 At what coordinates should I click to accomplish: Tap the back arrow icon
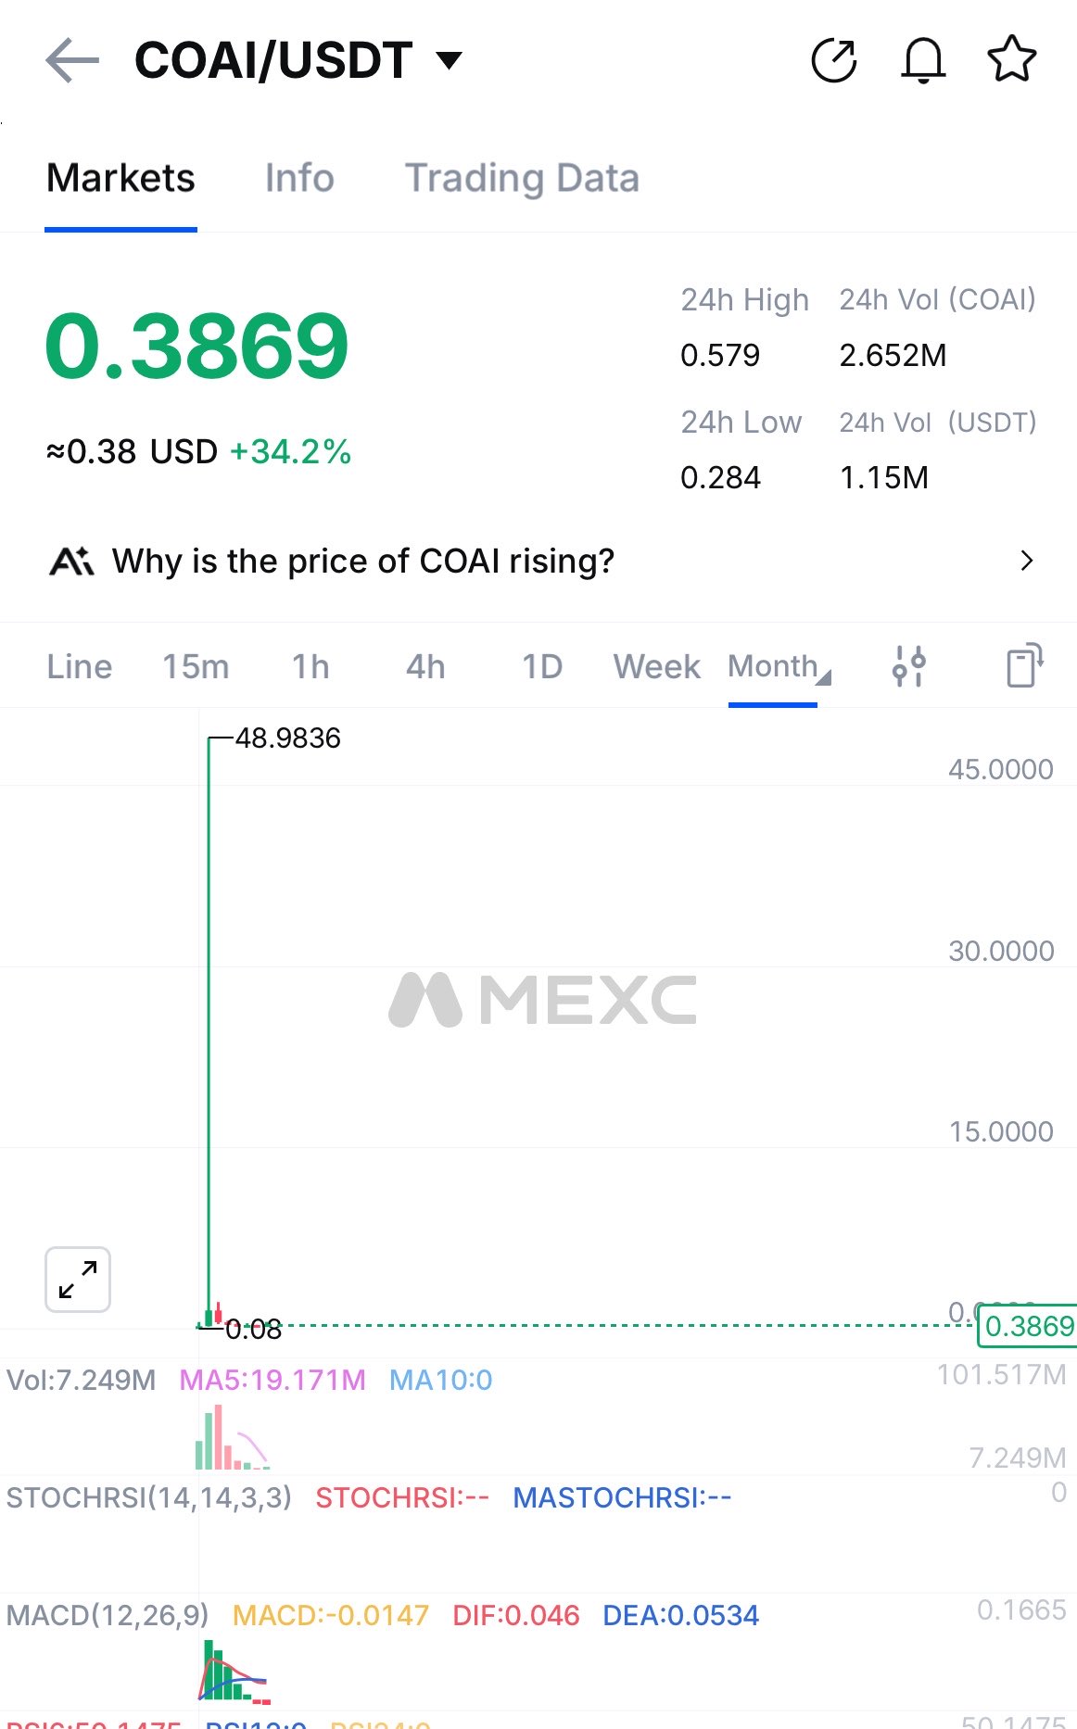[72, 61]
